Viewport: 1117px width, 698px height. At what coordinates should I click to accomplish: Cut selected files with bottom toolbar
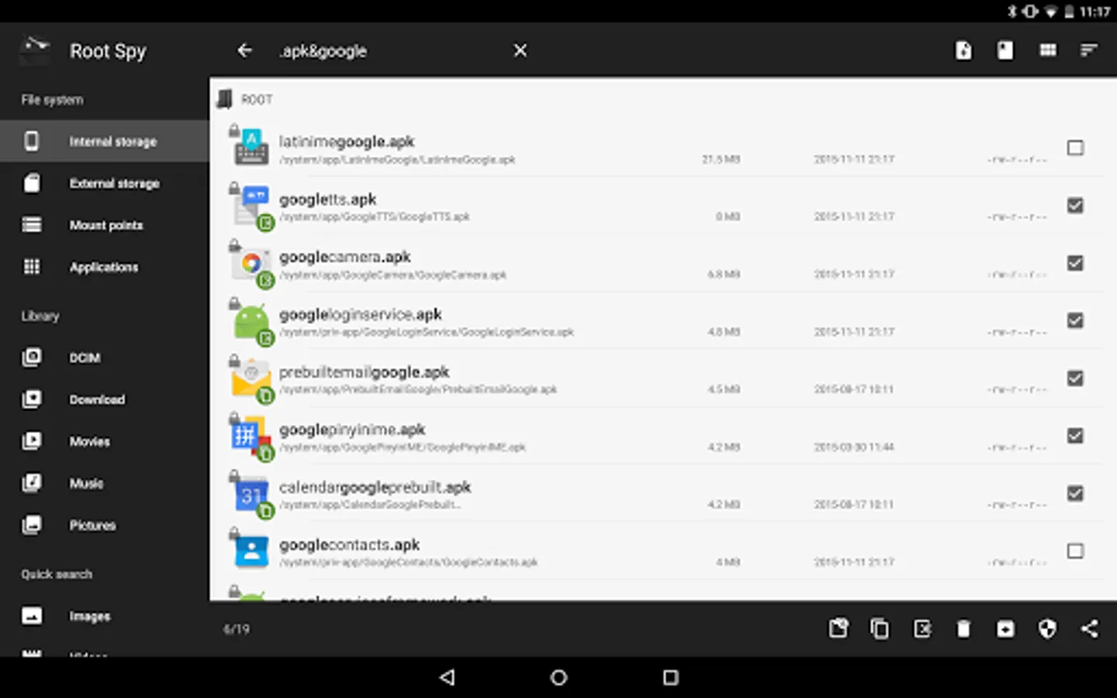(839, 629)
